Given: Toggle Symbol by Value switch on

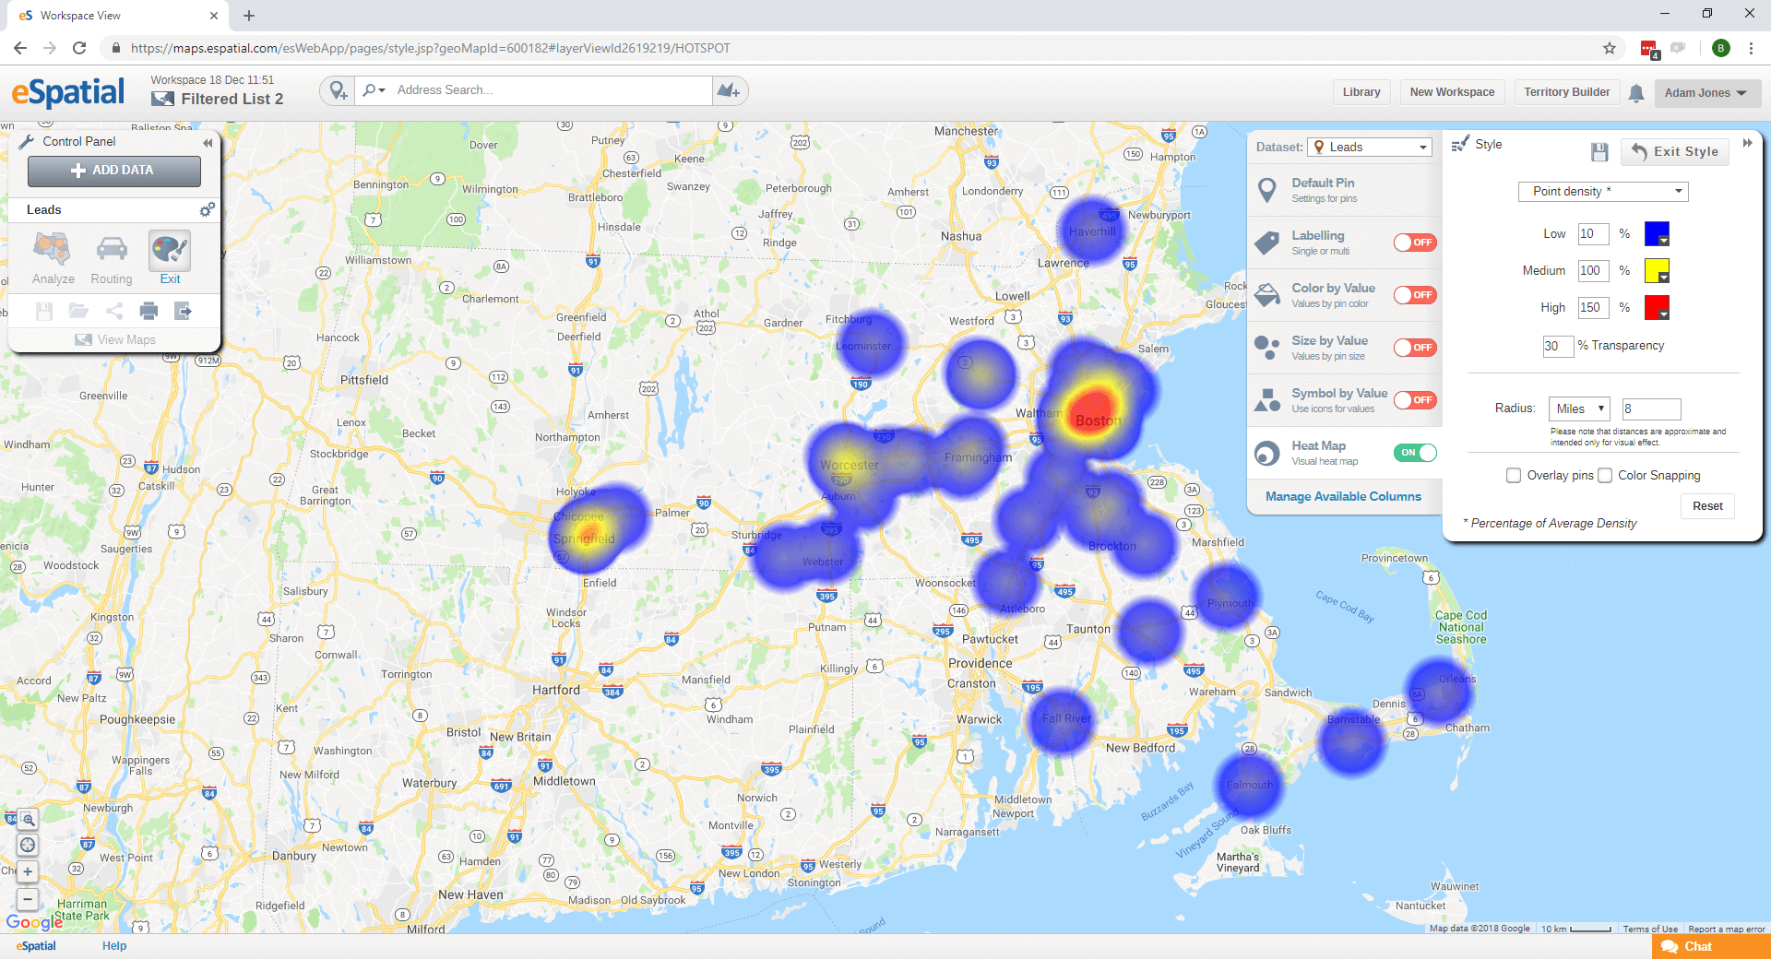Looking at the screenshot, I should click(1415, 400).
